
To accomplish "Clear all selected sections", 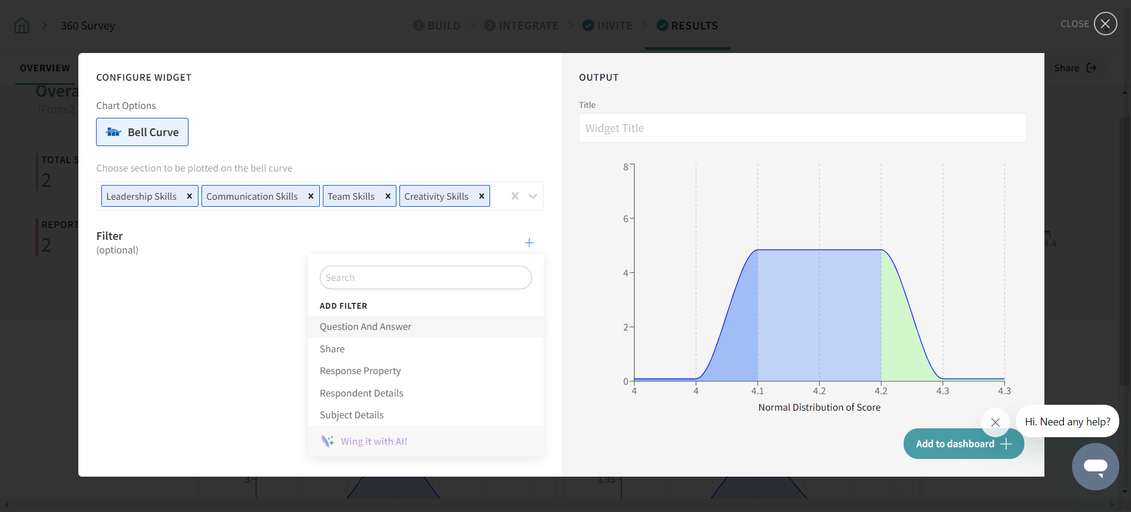I will pyautogui.click(x=515, y=196).
